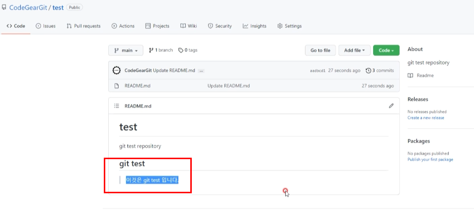Open the Actions tab
This screenshot has width=474, height=217.
(123, 26)
